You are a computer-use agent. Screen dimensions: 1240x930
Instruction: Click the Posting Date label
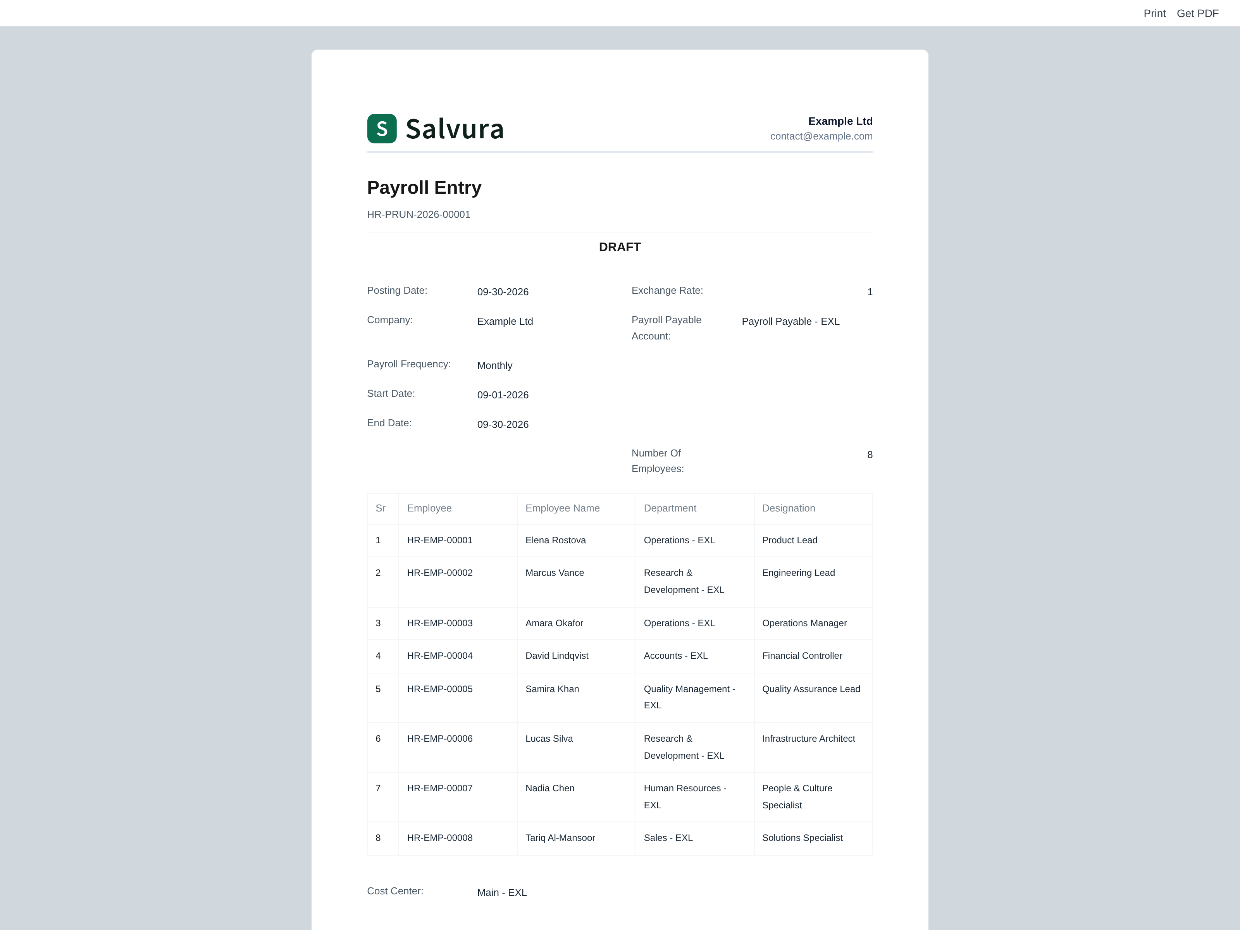[x=397, y=290]
